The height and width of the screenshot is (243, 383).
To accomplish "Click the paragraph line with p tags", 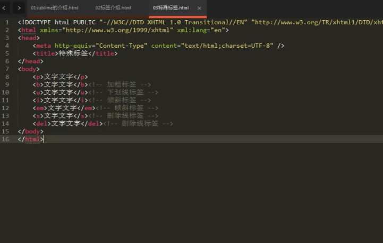I will pos(61,77).
